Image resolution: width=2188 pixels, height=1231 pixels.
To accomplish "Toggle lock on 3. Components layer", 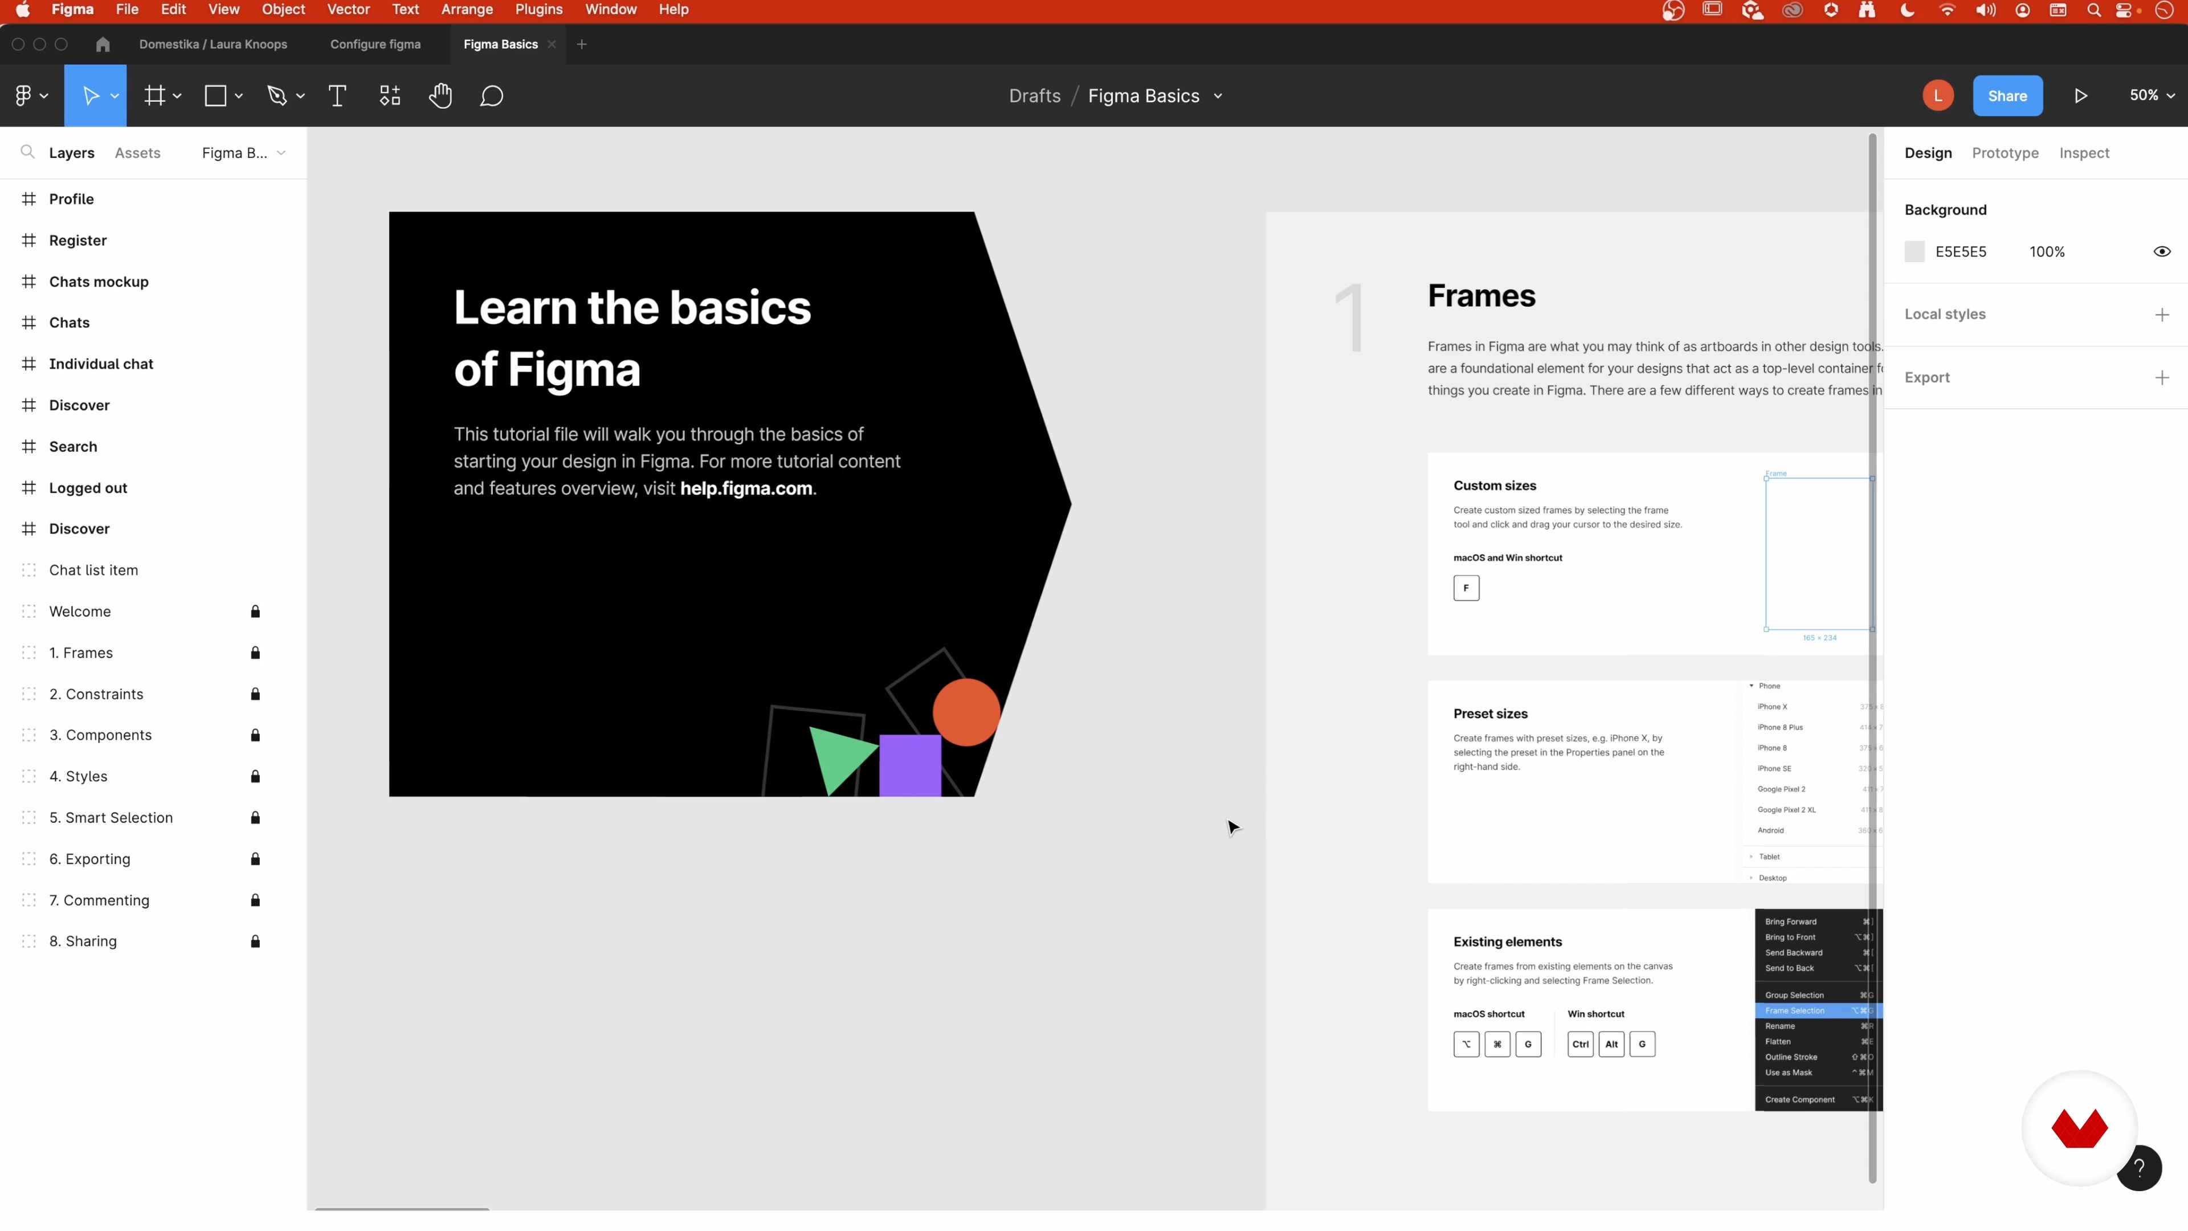I will (x=255, y=736).
